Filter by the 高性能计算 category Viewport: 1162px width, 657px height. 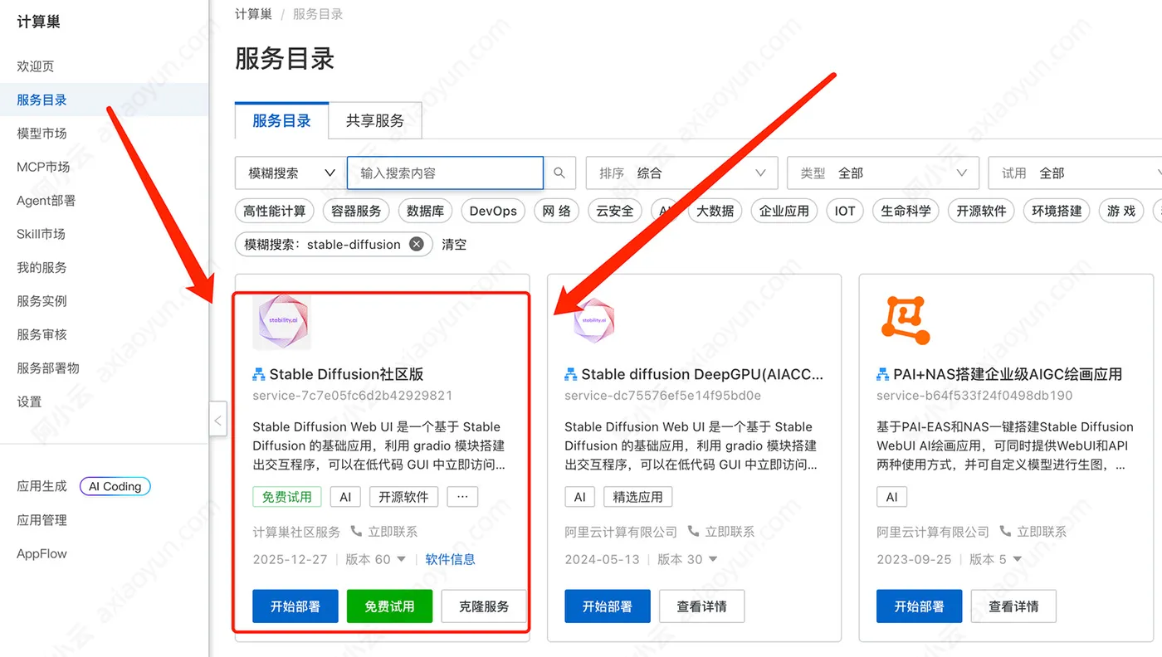tap(275, 211)
